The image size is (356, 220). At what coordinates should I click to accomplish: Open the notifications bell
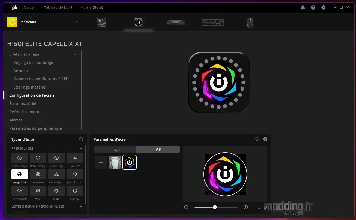(303, 7)
